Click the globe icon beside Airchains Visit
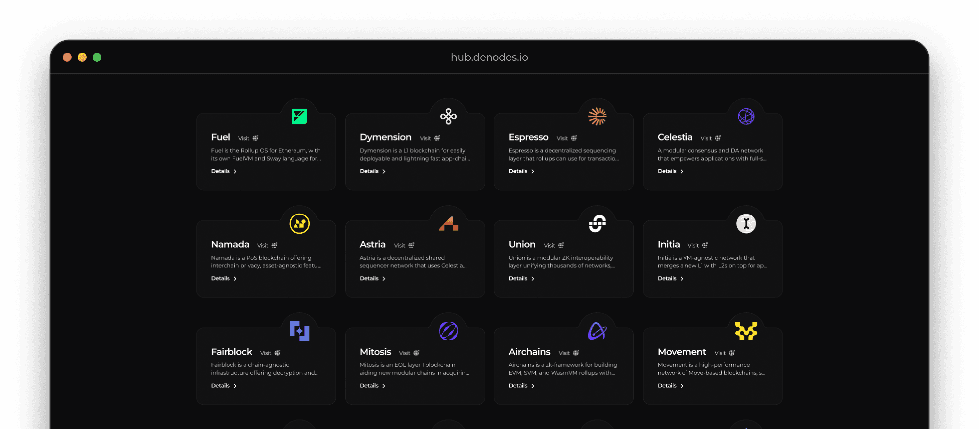Screen dimensions: 979x429 point(576,353)
